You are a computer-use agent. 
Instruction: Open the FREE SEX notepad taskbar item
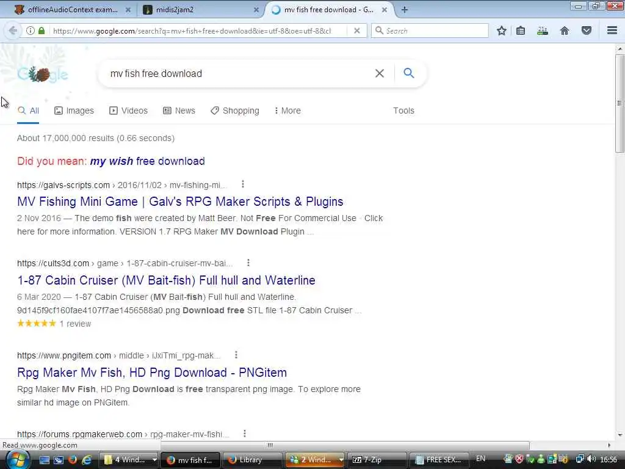coord(439,460)
